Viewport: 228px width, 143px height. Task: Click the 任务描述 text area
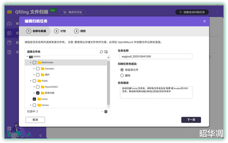[156, 92]
